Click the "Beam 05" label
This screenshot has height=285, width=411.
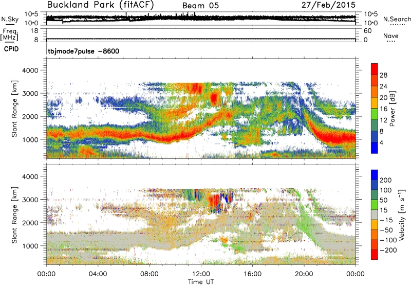pyautogui.click(x=200, y=6)
